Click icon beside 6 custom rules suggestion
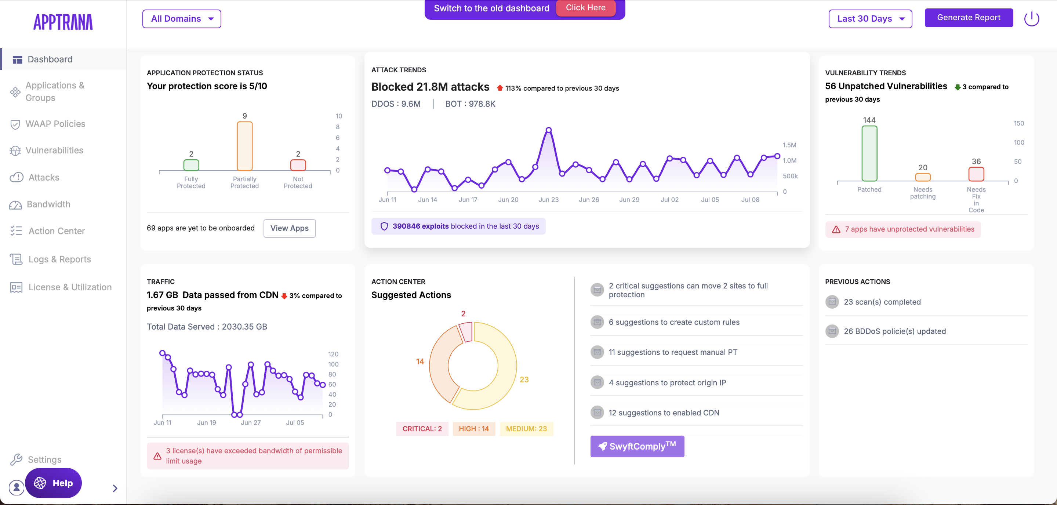This screenshot has width=1057, height=505. coord(597,323)
